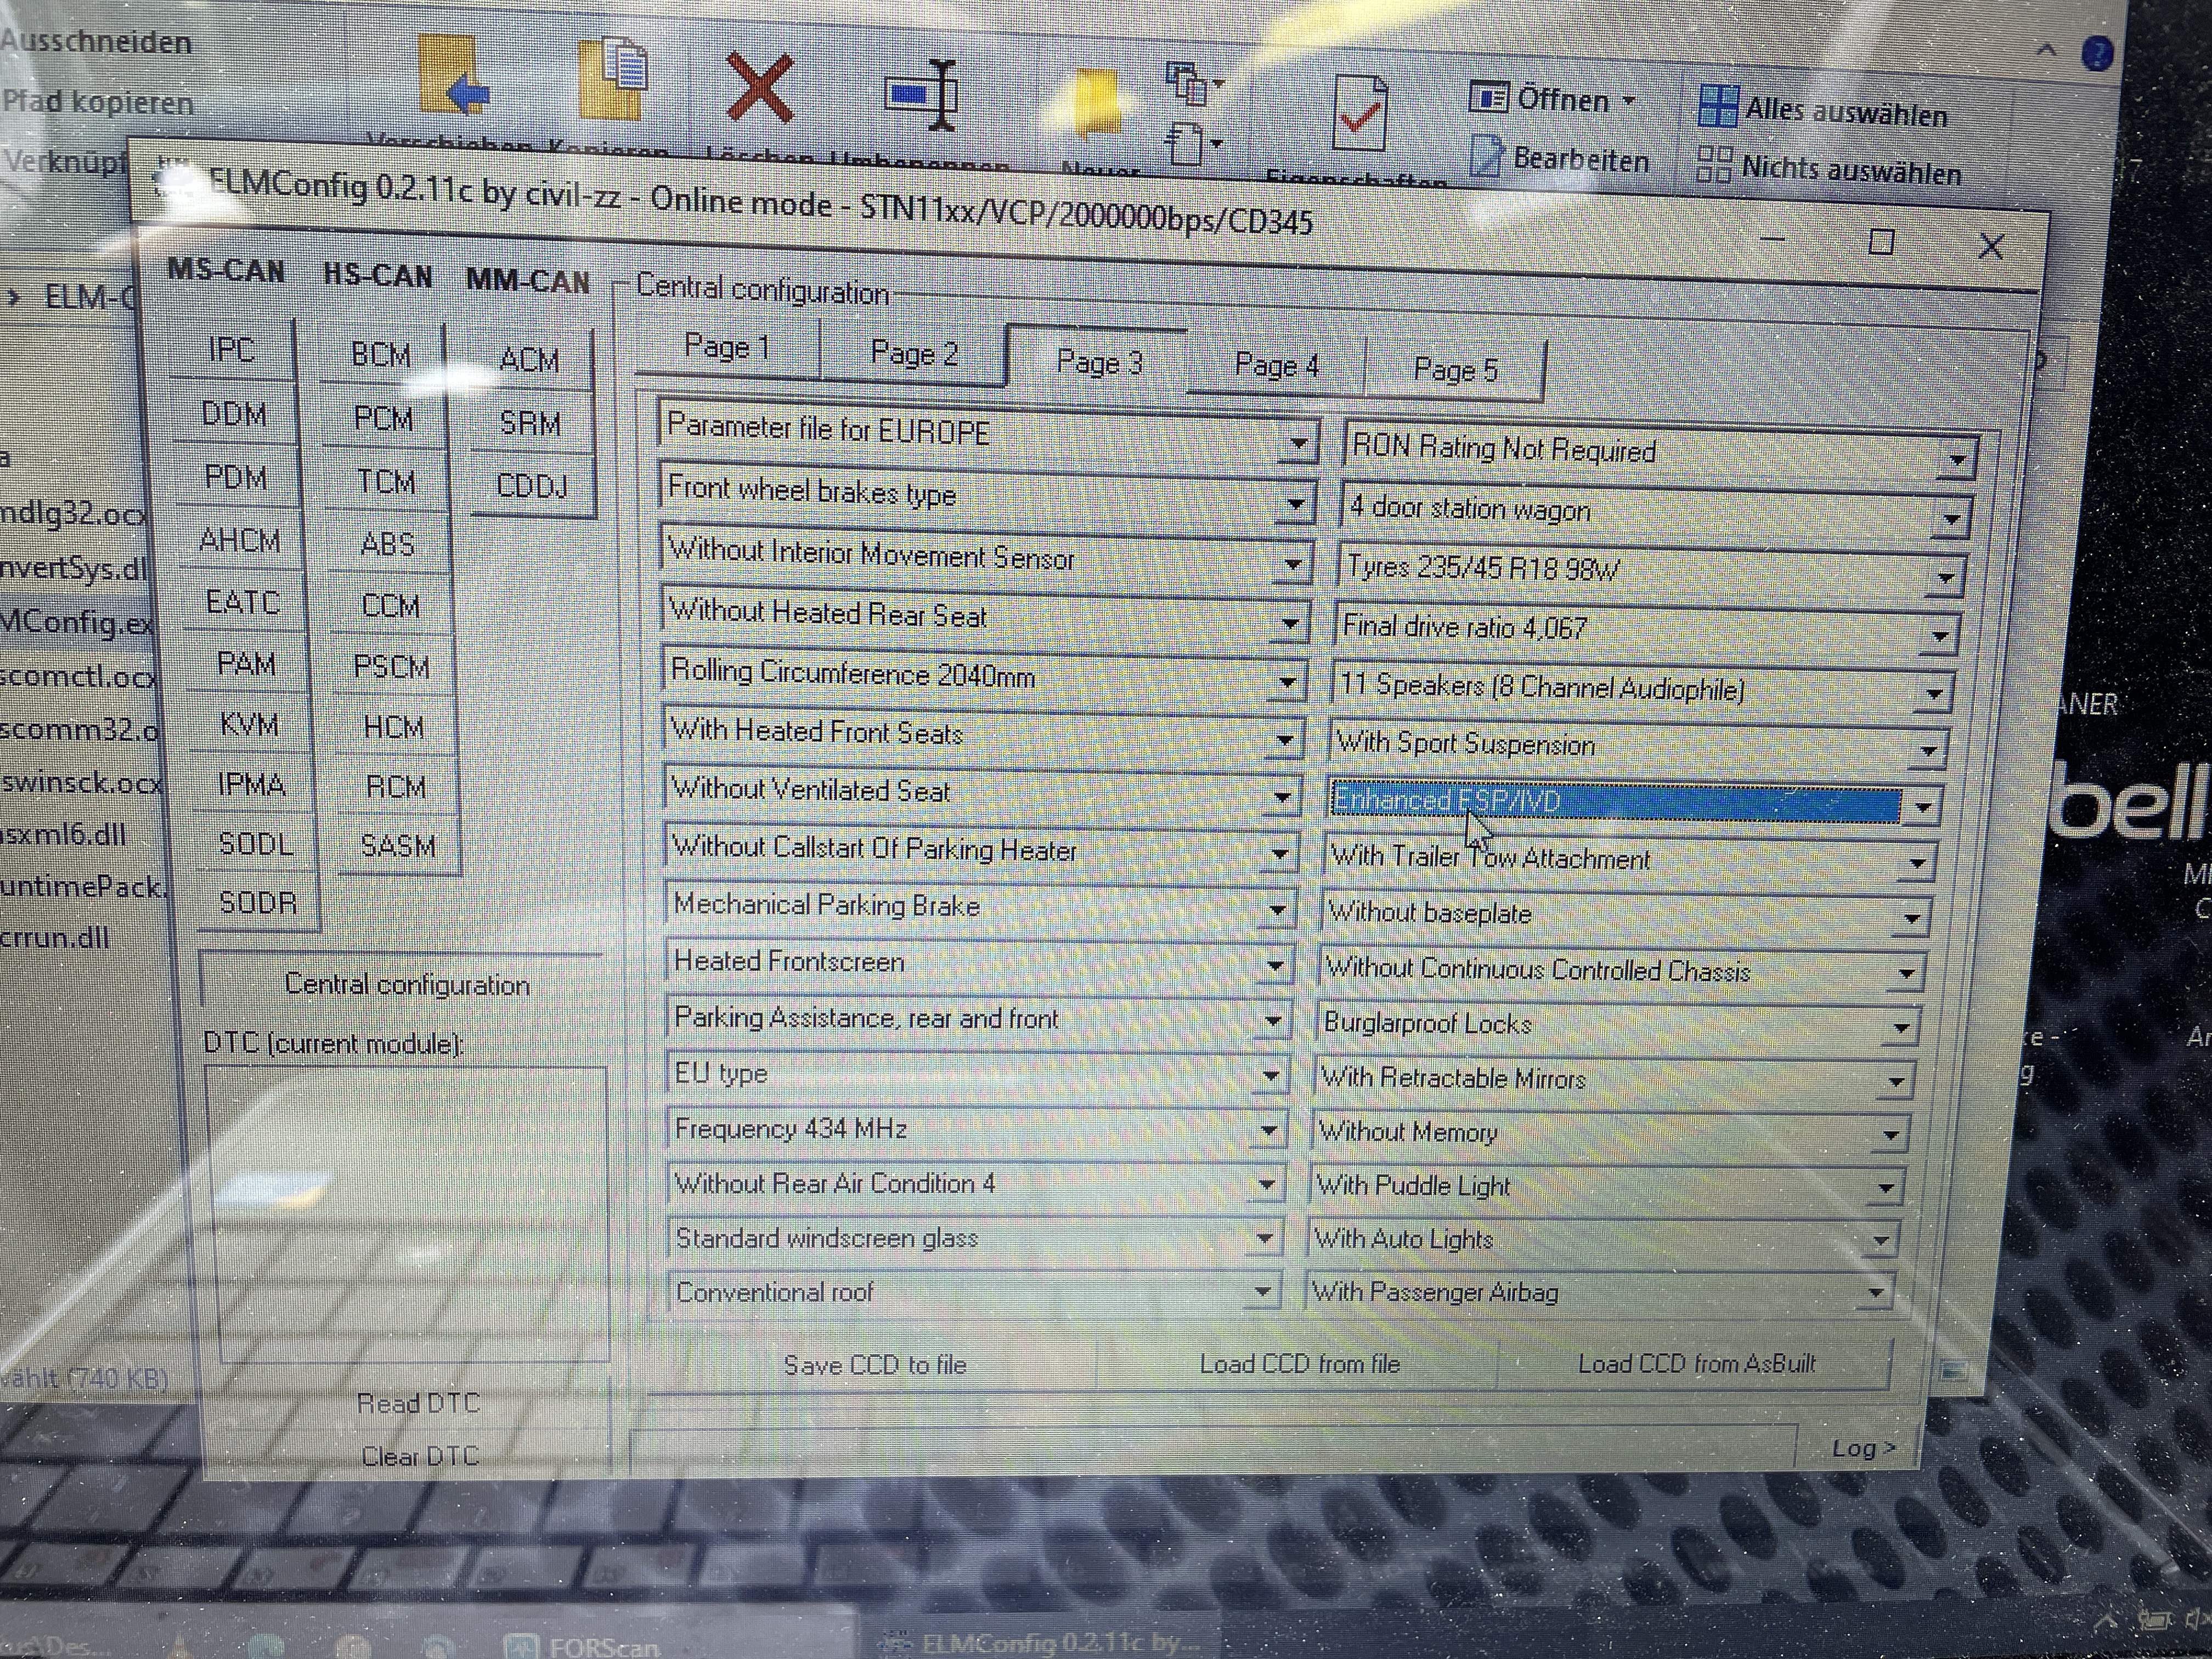Open the Enhanced ESP/IVD dropdown
Viewport: 2212px width, 1659px height.
(x=1922, y=806)
